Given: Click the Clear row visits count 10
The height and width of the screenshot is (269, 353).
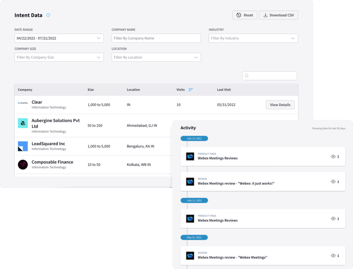Looking at the screenshot, I should (179, 105).
